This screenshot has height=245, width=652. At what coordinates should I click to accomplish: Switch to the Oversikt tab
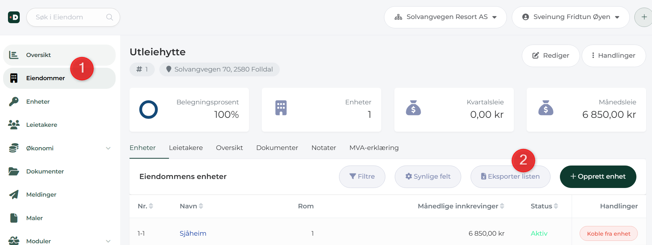coord(229,148)
